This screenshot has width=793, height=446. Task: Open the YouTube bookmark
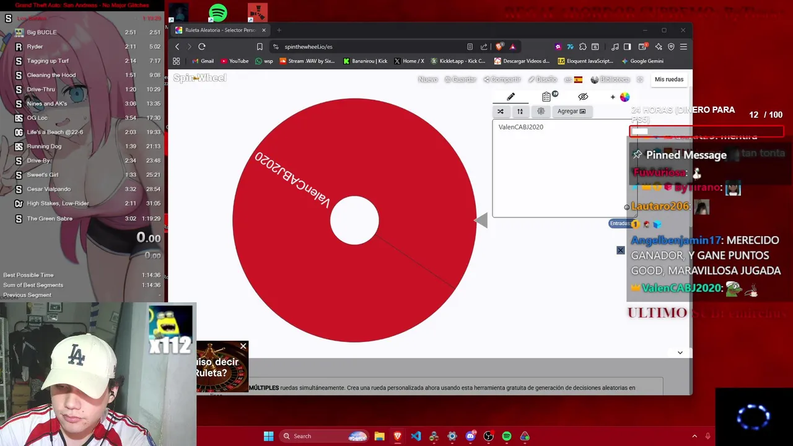click(234, 61)
